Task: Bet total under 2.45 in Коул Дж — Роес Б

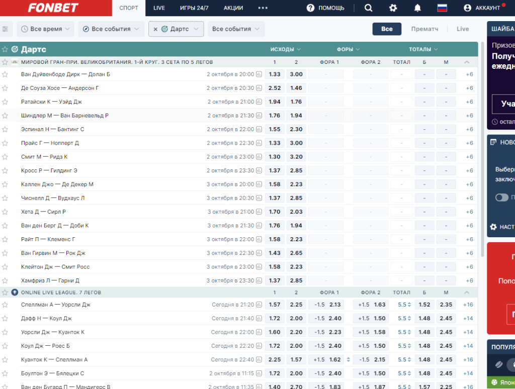Action: coord(446,346)
